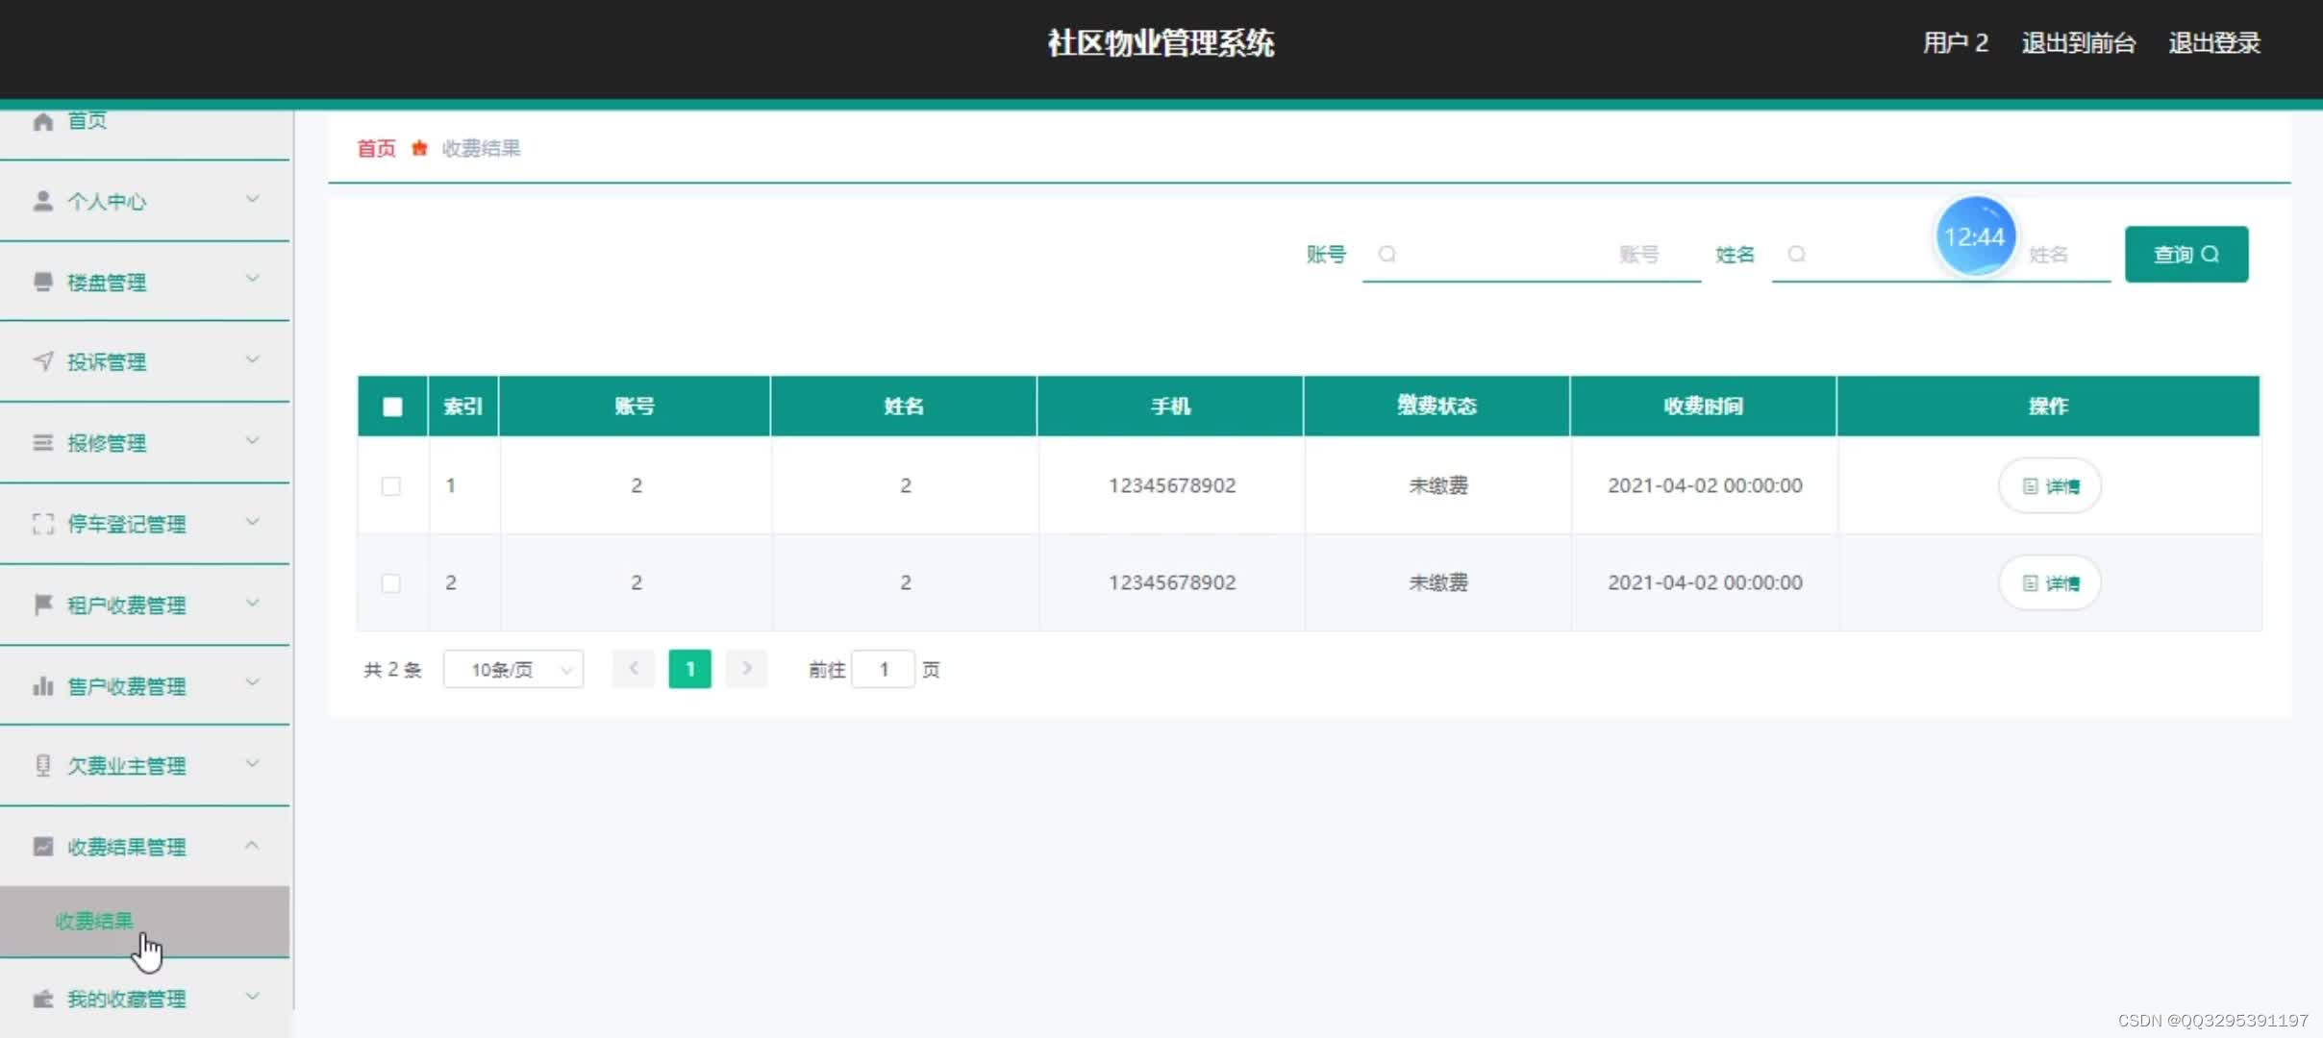This screenshot has height=1038, width=2323.
Task: Open the 楼盘管理 menu label
Action: (x=107, y=283)
